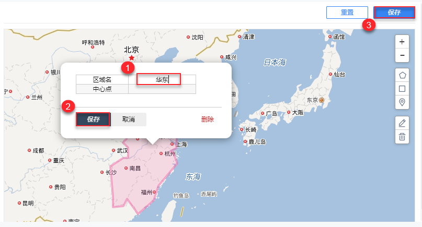Click 取消 to cancel the popup
This screenshot has width=422, height=227.
(128, 120)
